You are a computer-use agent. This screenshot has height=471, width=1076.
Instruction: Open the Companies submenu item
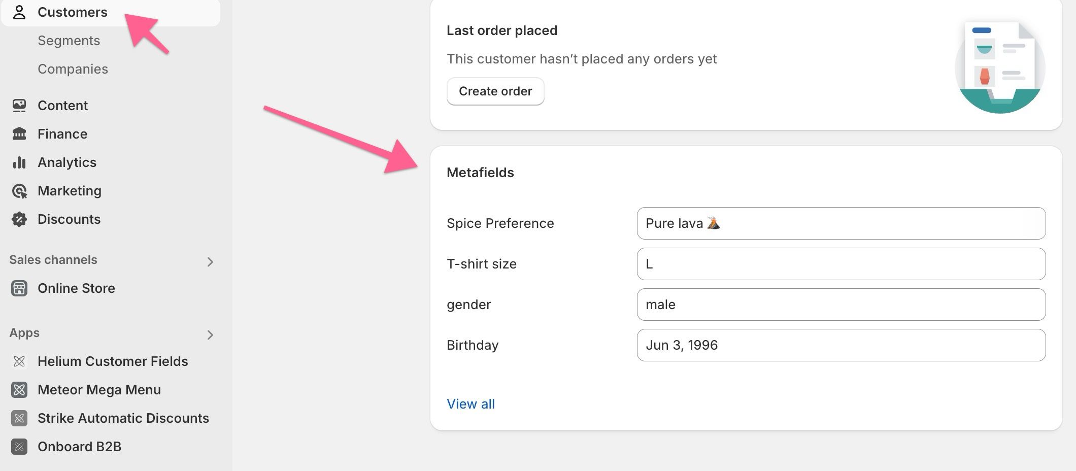click(x=73, y=69)
